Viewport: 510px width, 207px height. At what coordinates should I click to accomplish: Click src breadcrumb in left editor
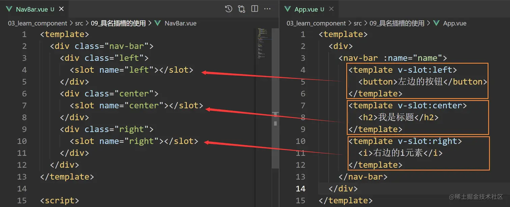coord(79,23)
